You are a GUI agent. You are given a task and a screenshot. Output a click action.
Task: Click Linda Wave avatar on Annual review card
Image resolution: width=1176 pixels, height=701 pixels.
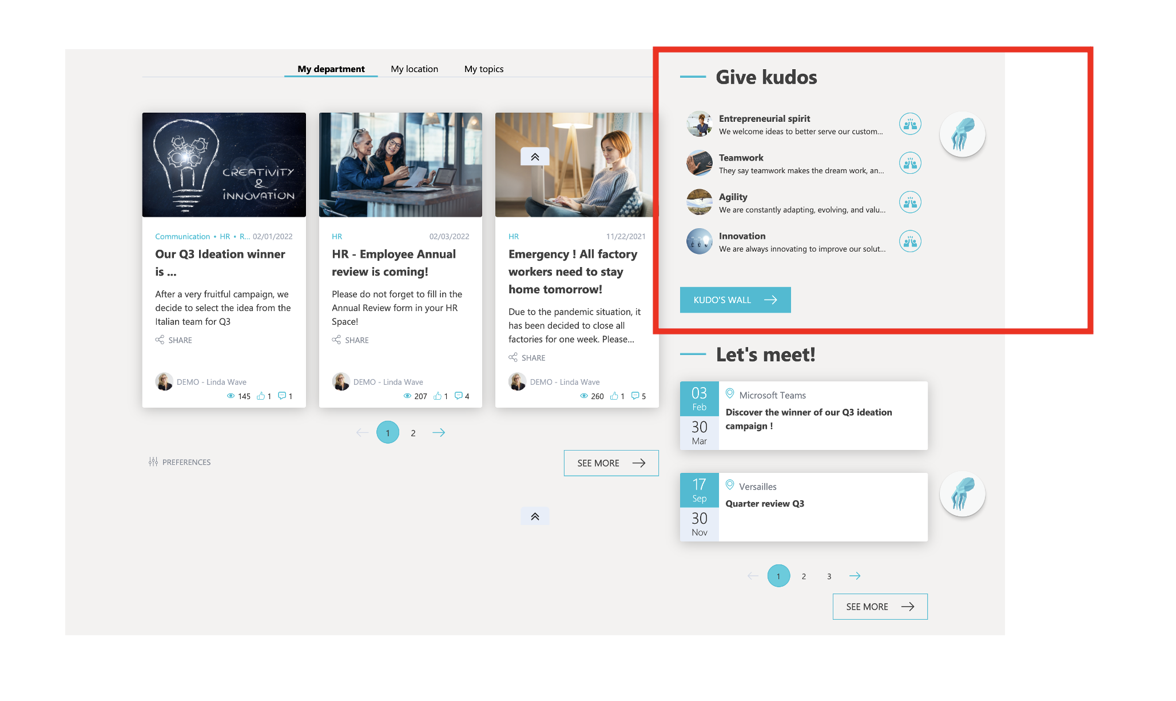click(x=341, y=381)
